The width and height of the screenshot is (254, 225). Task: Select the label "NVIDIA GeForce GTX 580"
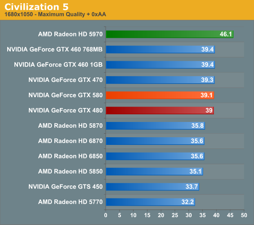[x=66, y=95]
